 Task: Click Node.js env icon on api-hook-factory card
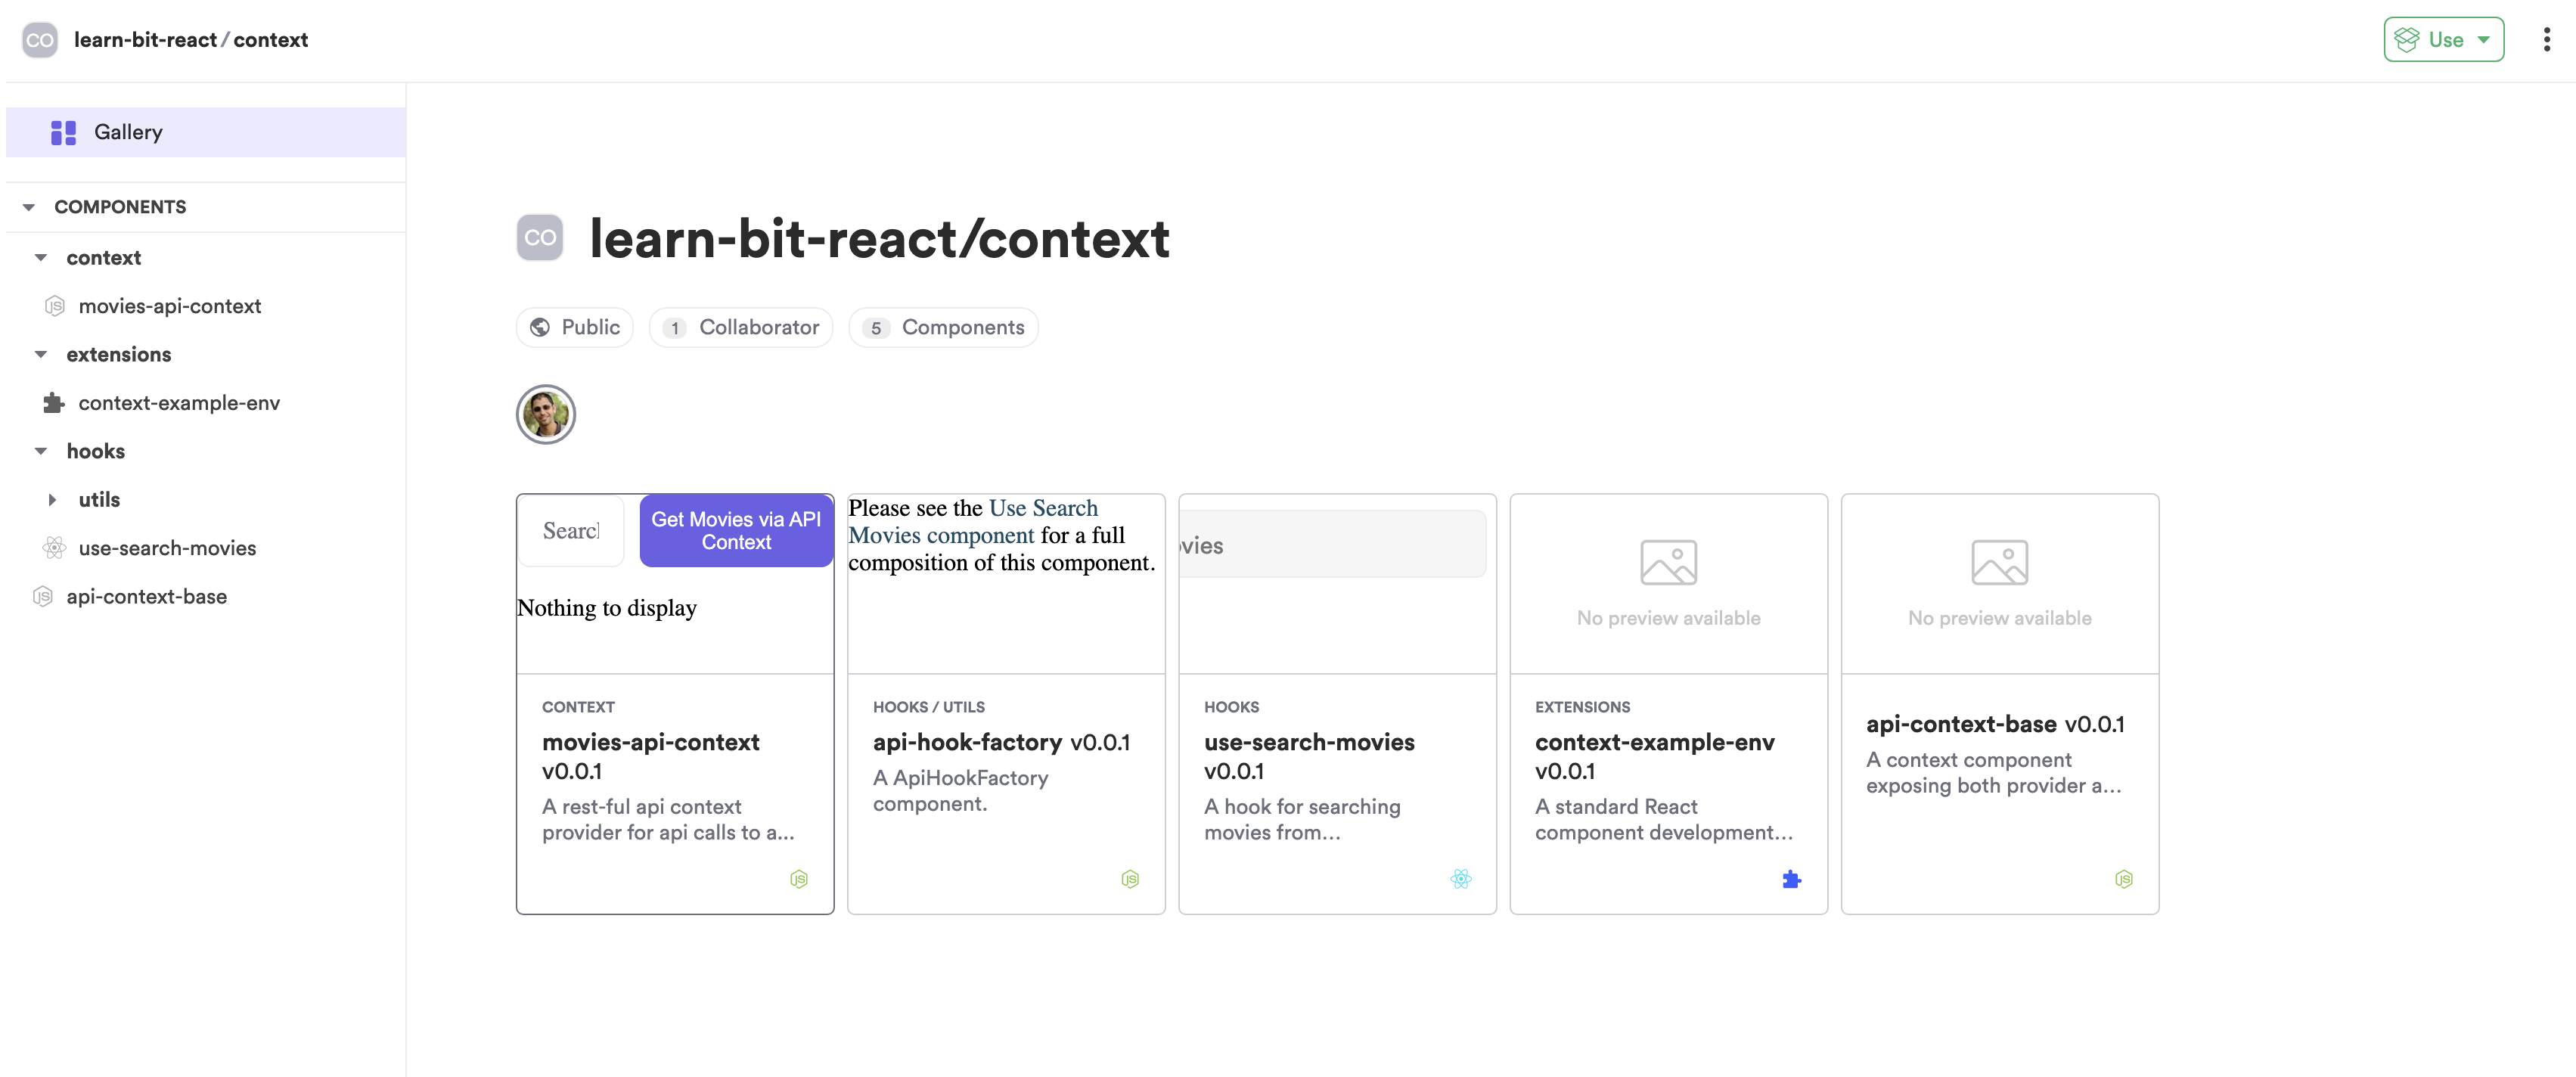tap(1130, 879)
